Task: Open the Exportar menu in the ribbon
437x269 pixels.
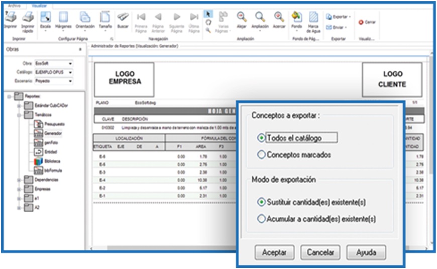Action: (x=339, y=17)
